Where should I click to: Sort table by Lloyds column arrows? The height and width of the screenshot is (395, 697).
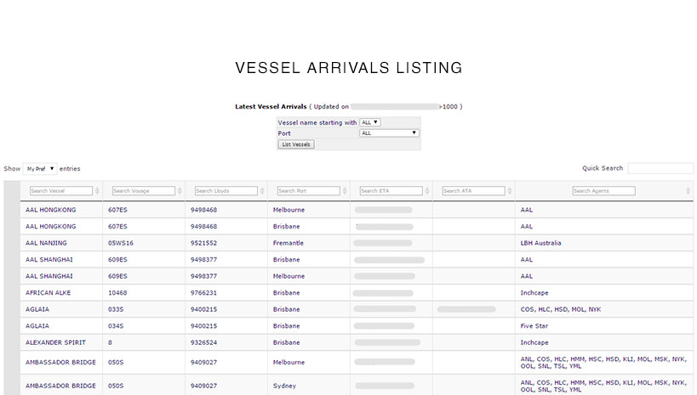(263, 191)
